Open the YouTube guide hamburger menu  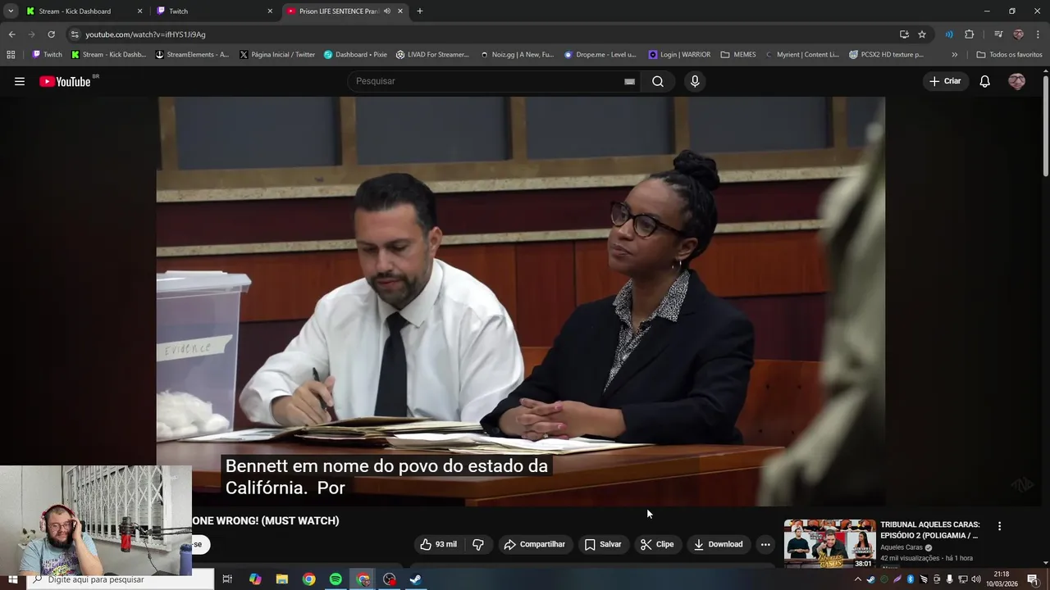[x=20, y=81]
